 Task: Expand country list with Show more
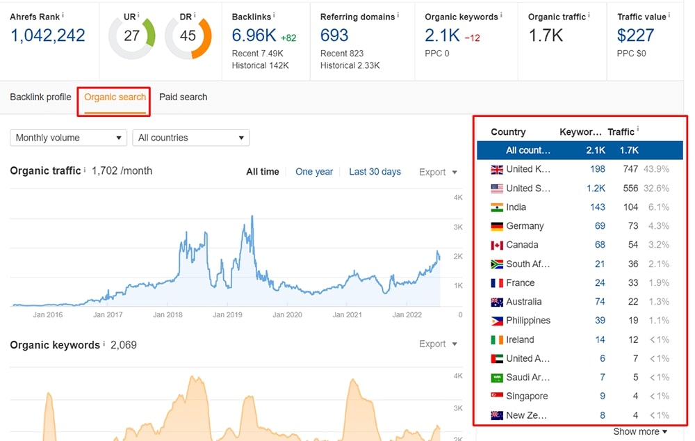click(x=640, y=431)
